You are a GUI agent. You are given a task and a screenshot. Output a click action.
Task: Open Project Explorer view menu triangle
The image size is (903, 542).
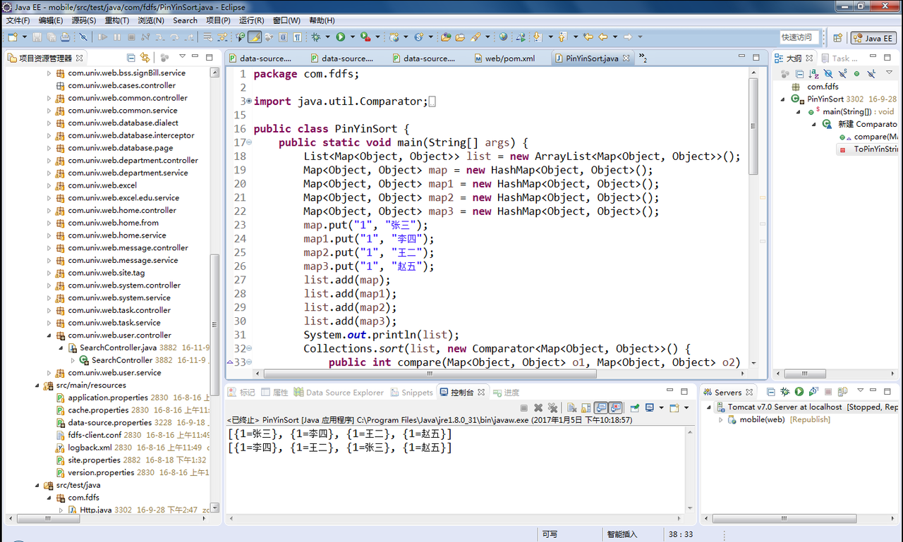click(x=182, y=57)
